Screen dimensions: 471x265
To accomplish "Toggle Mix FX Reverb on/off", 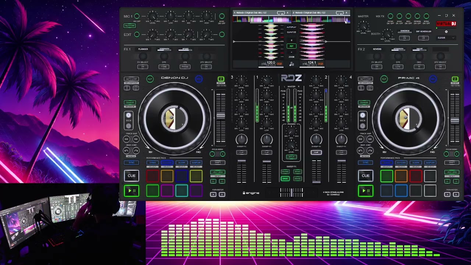I will click(x=417, y=16).
